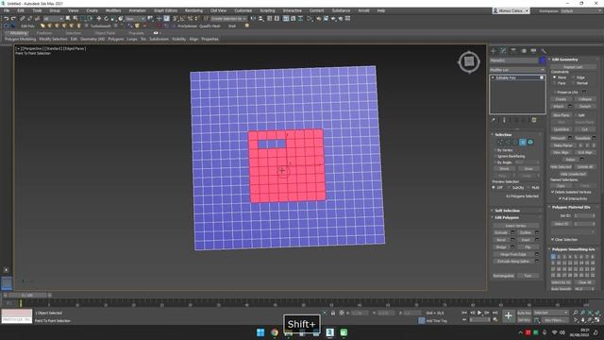Click the Retriangulate button
Image resolution: width=604 pixels, height=340 pixels.
point(503,276)
